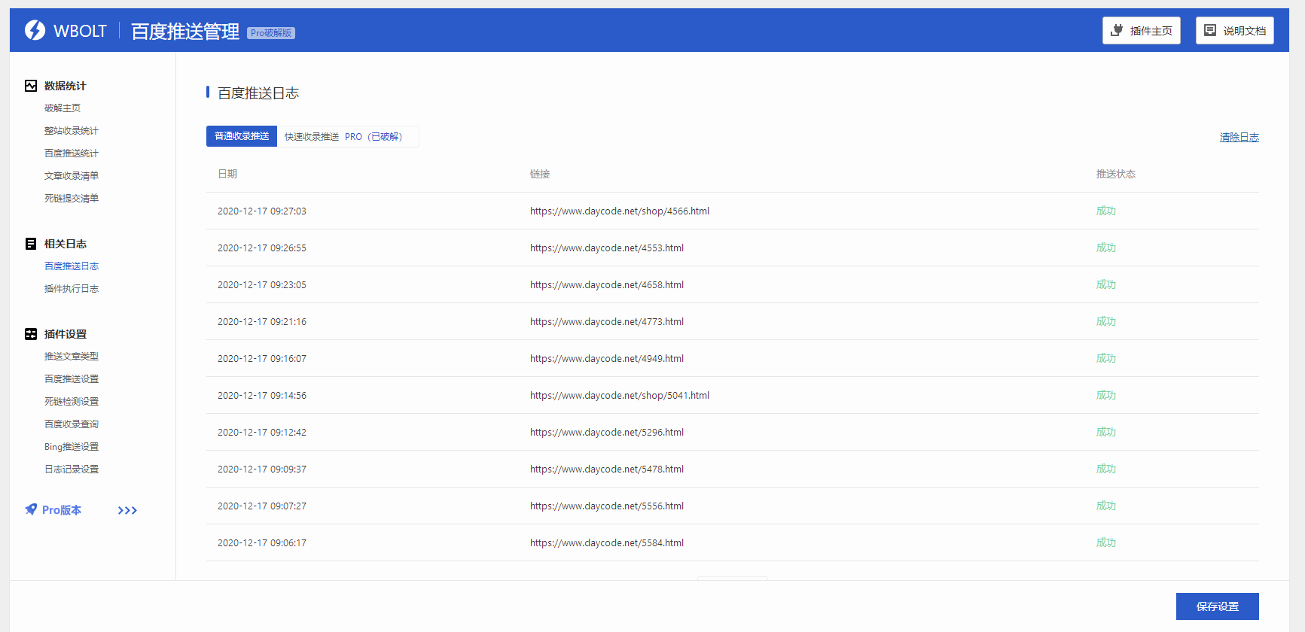
Task: Click the Pro版本 link
Action: click(62, 510)
